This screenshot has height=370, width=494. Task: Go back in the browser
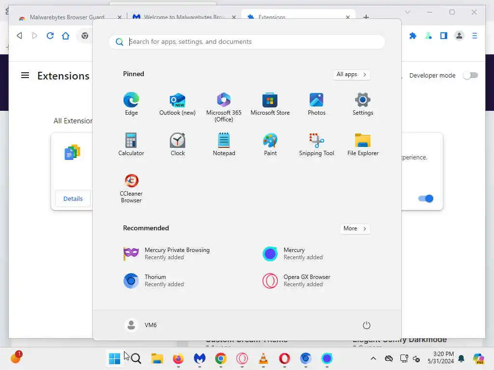[19, 36]
